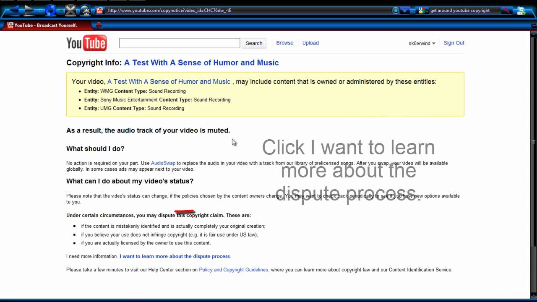537x302 pixels.
Task: Expand the address bar dropdown arrow
Action: point(405,10)
